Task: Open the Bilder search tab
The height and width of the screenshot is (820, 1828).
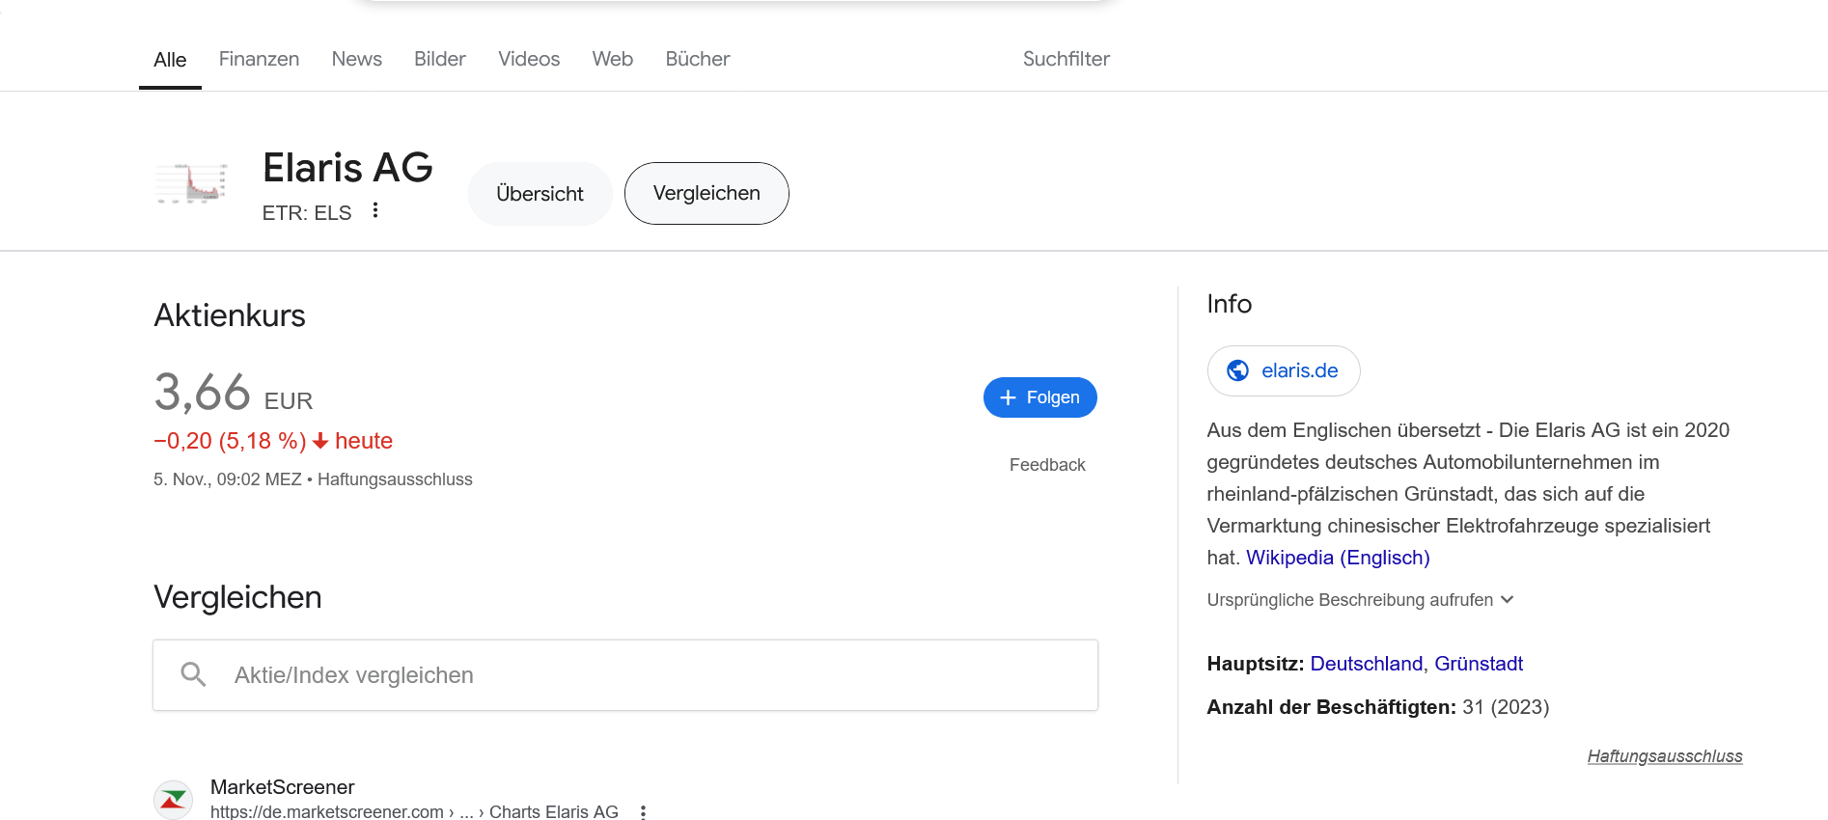Action: [x=439, y=59]
